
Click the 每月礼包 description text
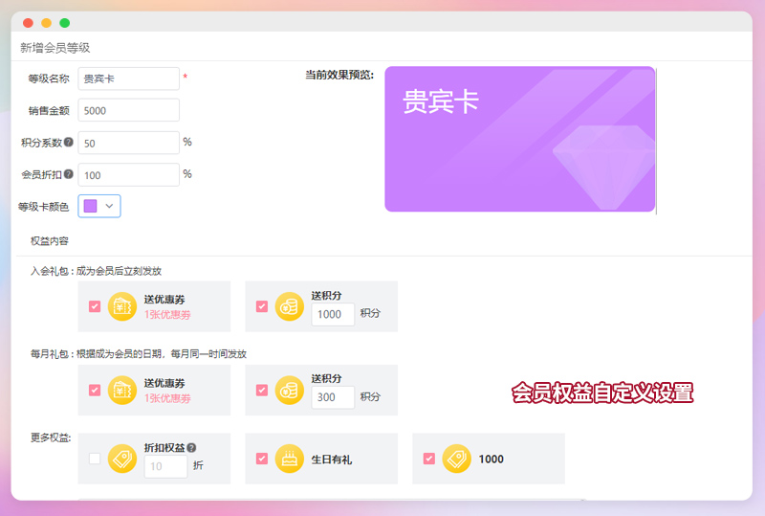tap(139, 354)
